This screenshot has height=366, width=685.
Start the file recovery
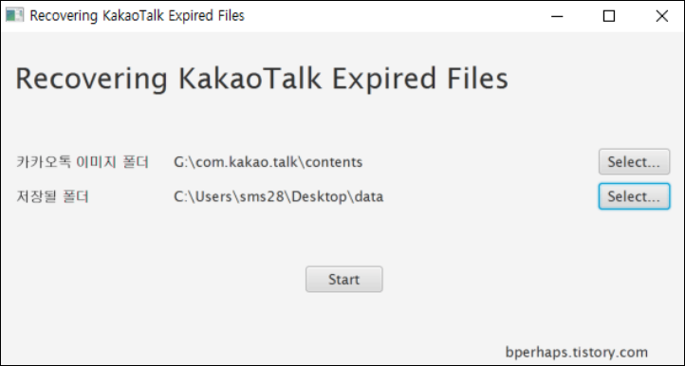click(344, 279)
